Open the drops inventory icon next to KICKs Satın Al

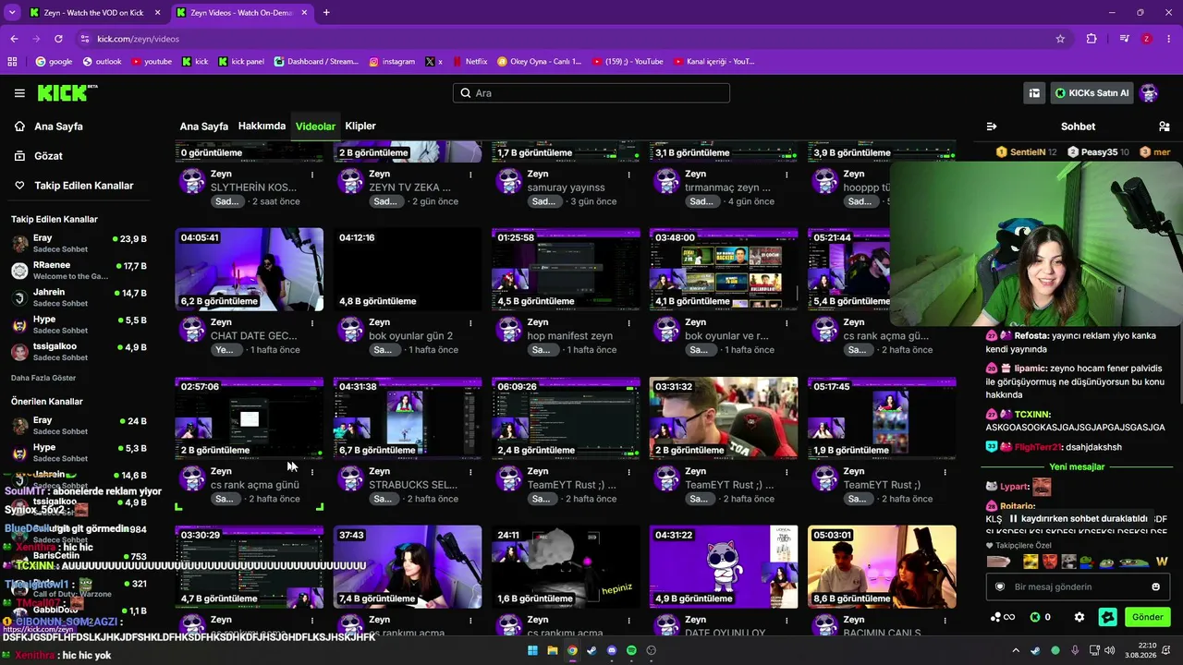[1034, 93]
